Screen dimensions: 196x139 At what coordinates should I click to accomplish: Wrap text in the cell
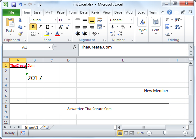point(100,20)
